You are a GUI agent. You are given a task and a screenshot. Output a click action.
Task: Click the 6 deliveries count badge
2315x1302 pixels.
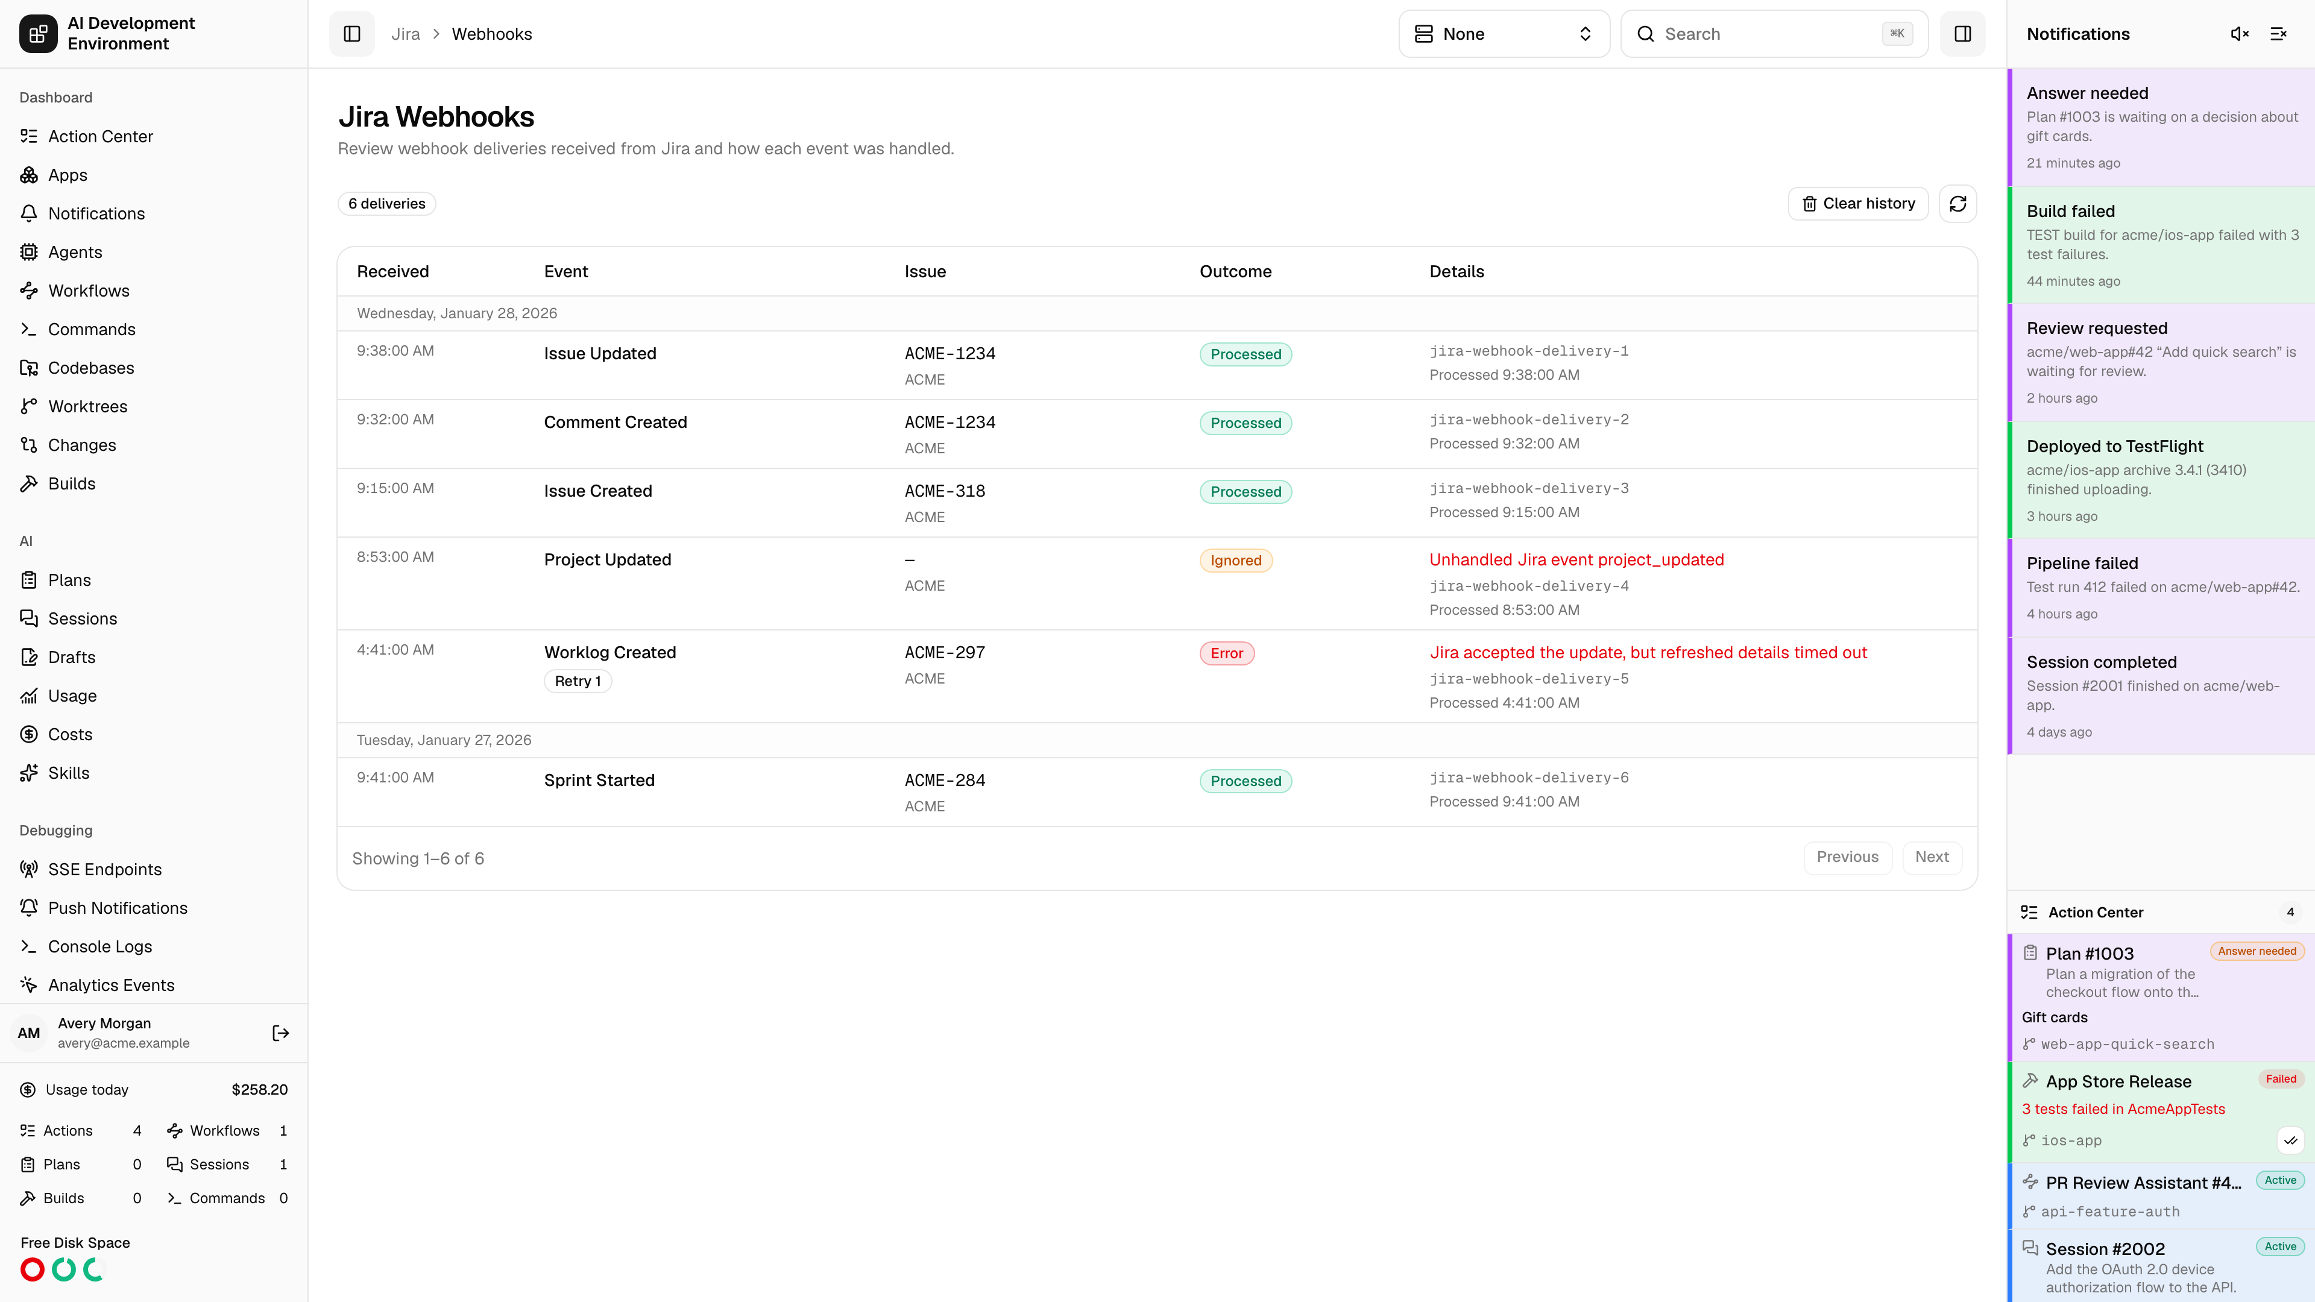click(x=386, y=204)
